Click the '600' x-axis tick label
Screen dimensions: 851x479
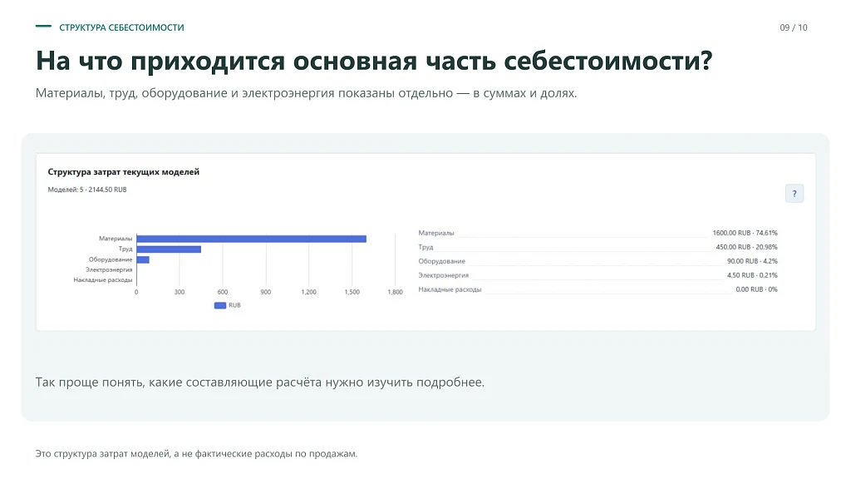223,292
